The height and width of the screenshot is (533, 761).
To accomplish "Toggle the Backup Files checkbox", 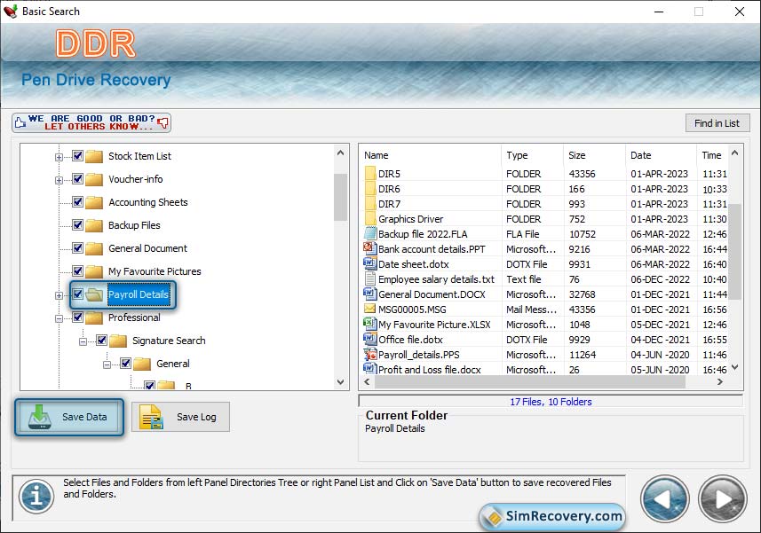I will (x=77, y=225).
